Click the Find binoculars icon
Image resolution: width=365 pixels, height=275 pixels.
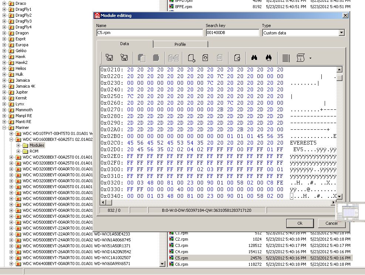(254, 58)
